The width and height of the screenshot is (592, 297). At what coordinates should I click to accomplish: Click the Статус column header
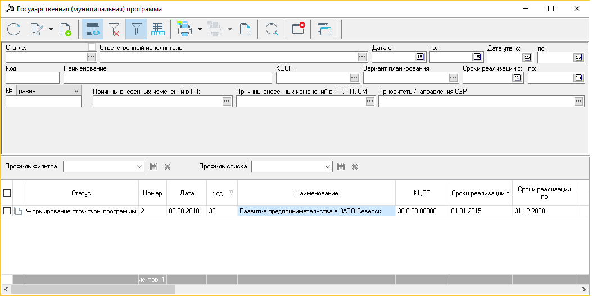(x=81, y=193)
